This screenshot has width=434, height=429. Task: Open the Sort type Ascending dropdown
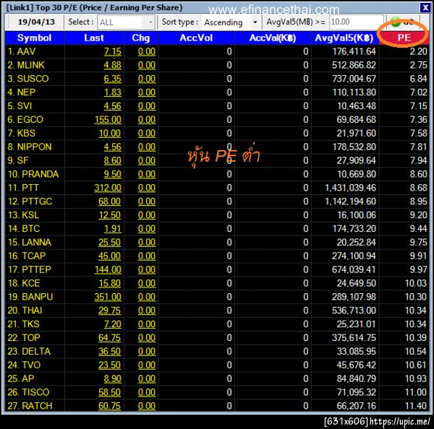point(231,22)
